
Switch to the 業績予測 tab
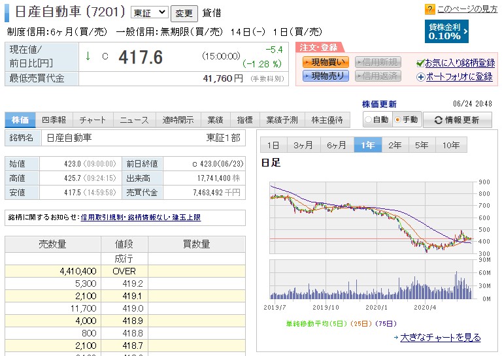point(282,120)
